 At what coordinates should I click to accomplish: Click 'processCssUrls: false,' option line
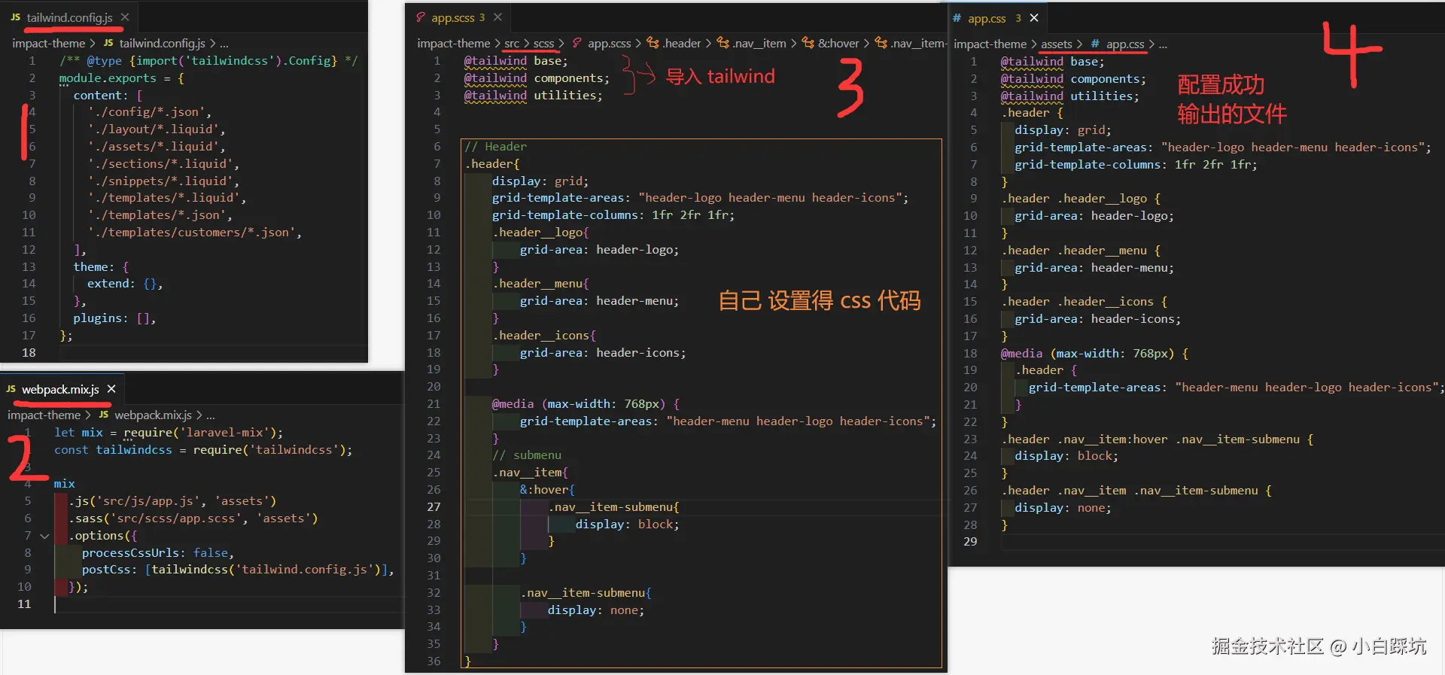(158, 553)
